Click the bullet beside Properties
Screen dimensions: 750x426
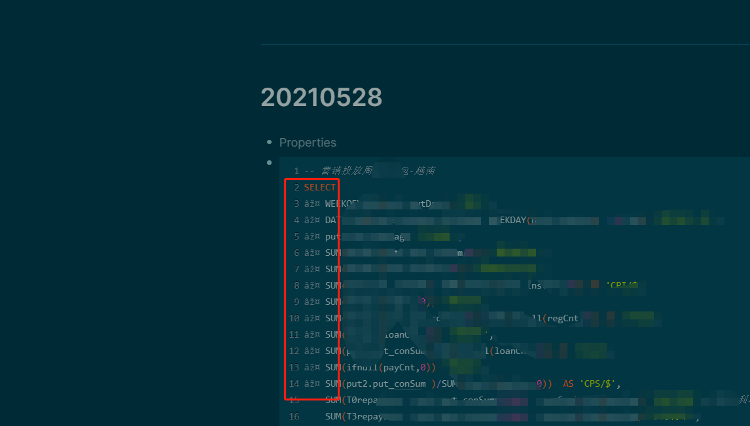[269, 142]
